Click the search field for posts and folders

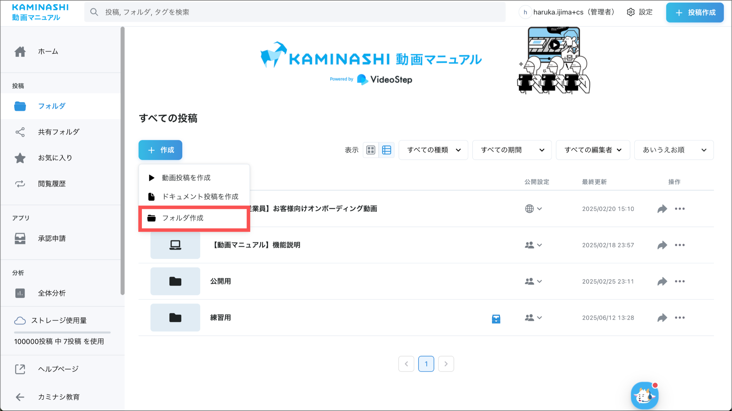tap(295, 12)
